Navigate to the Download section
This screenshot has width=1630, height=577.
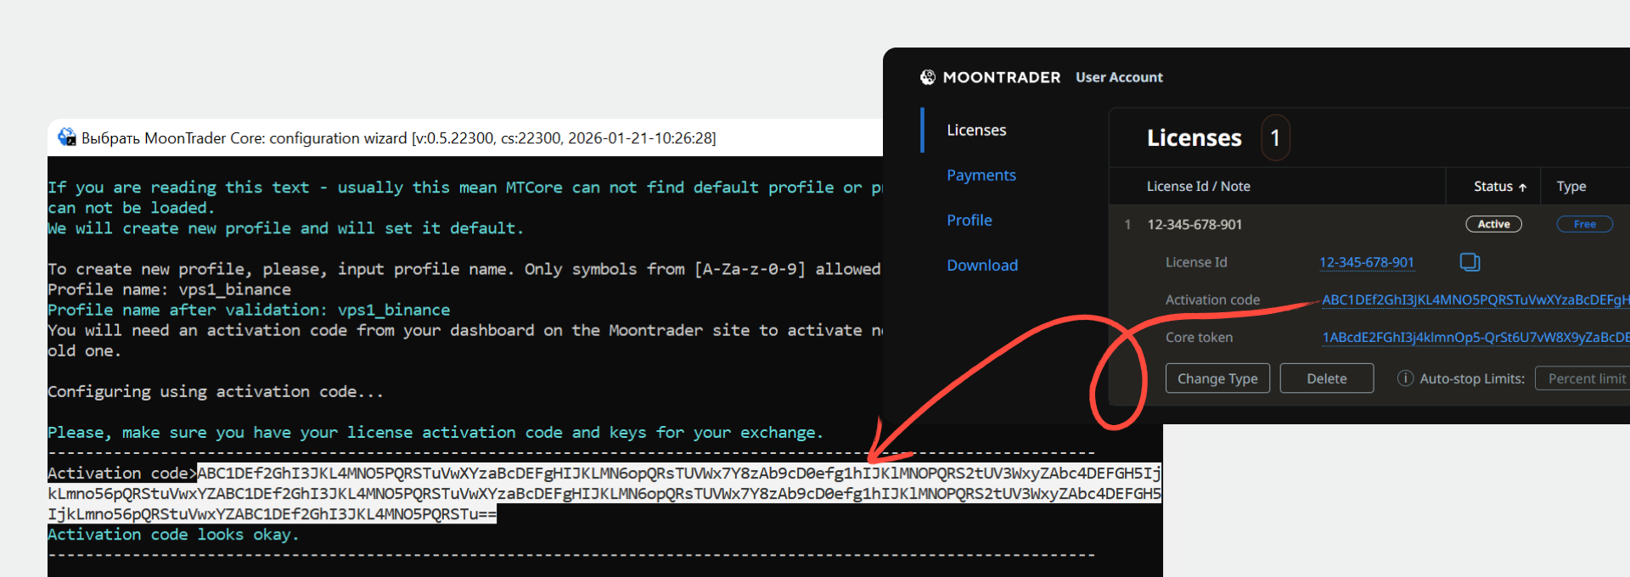pos(982,265)
